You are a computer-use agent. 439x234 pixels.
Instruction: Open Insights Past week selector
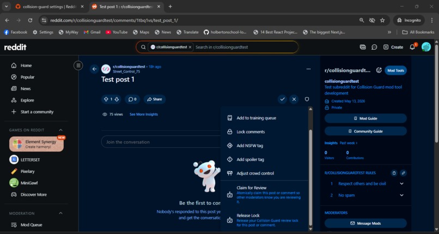(348, 143)
